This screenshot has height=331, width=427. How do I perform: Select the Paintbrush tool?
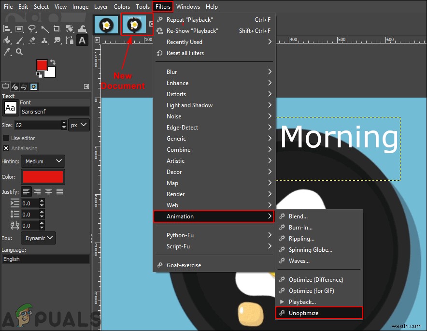coord(19,41)
